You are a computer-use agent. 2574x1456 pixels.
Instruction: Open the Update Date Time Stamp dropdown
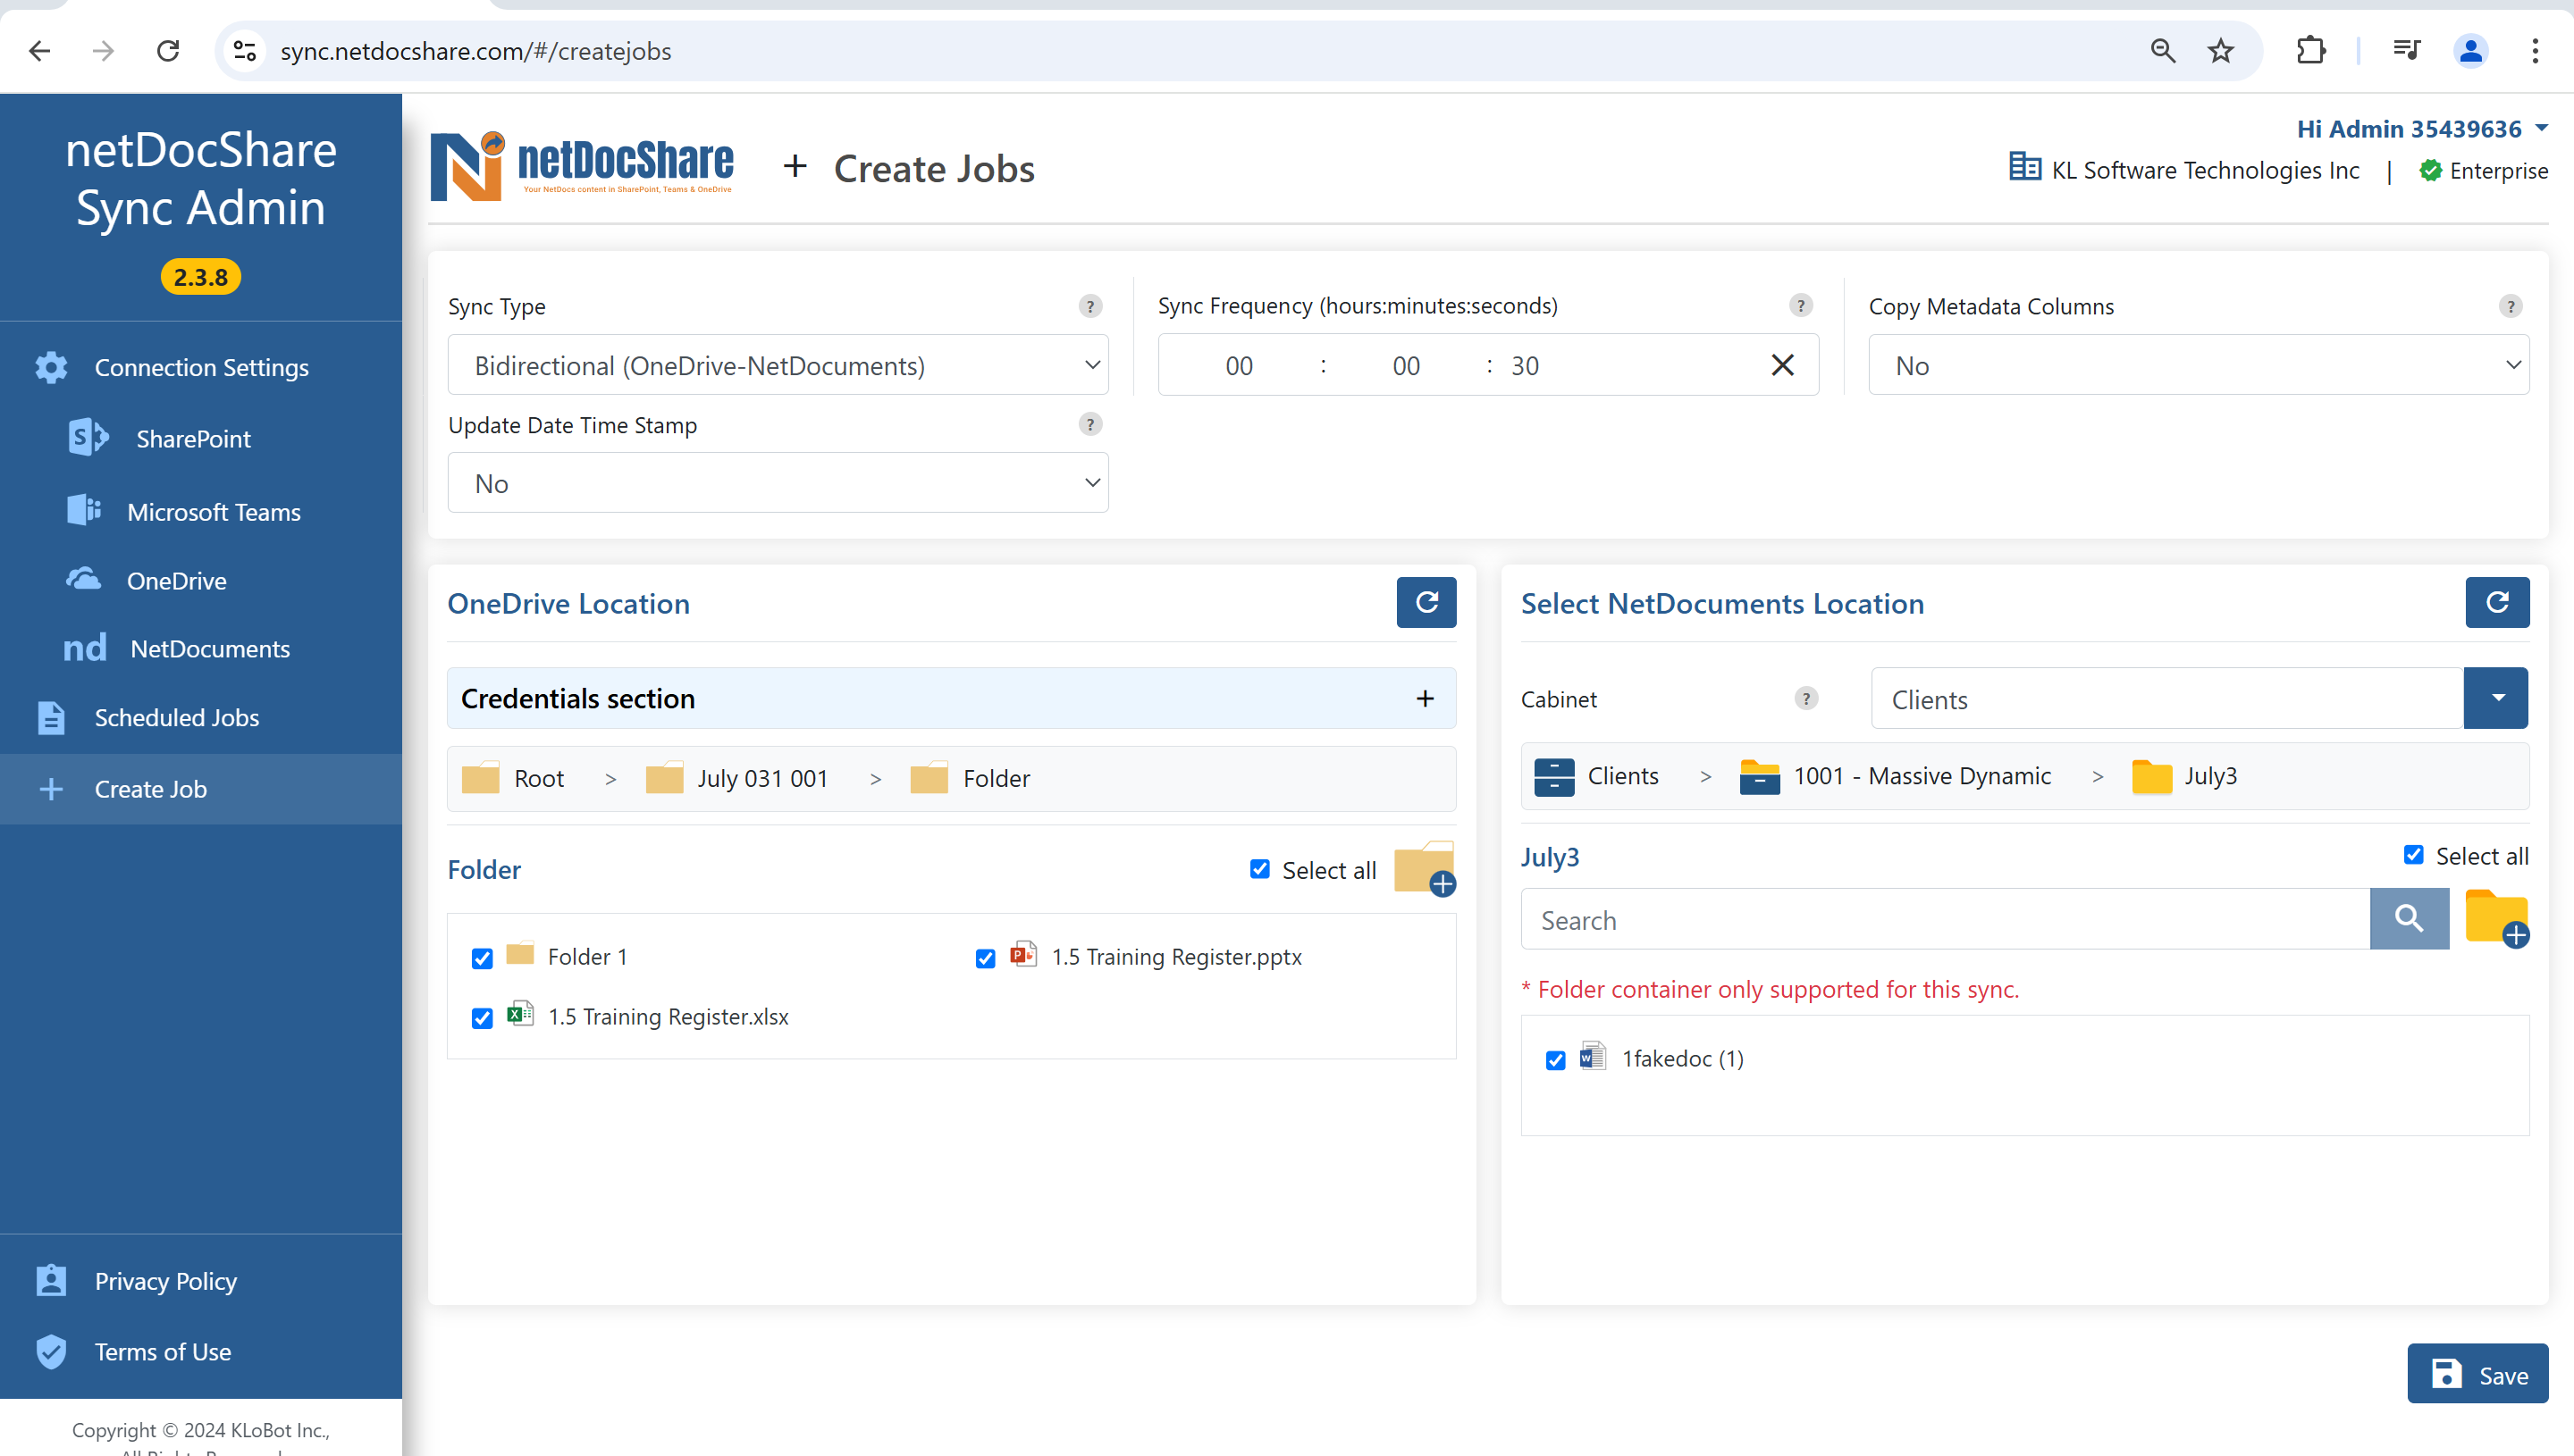pyautogui.click(x=778, y=483)
